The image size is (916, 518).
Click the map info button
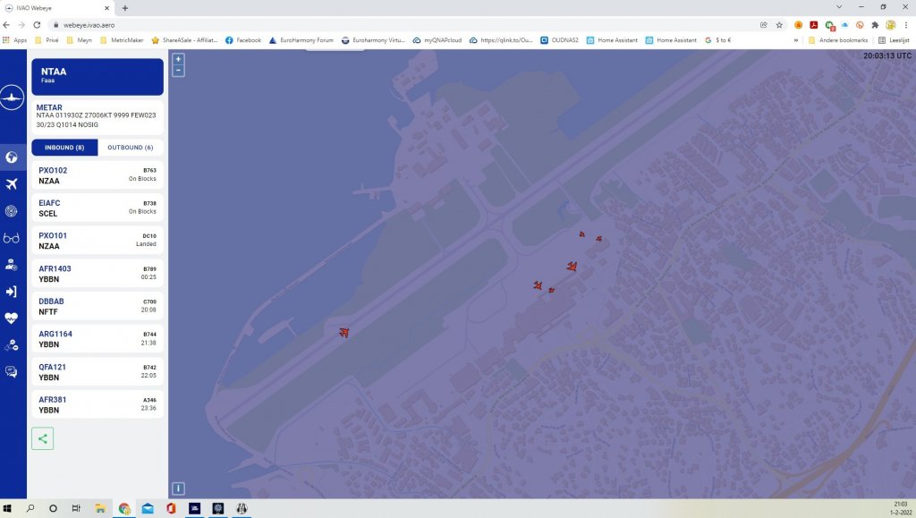[178, 488]
